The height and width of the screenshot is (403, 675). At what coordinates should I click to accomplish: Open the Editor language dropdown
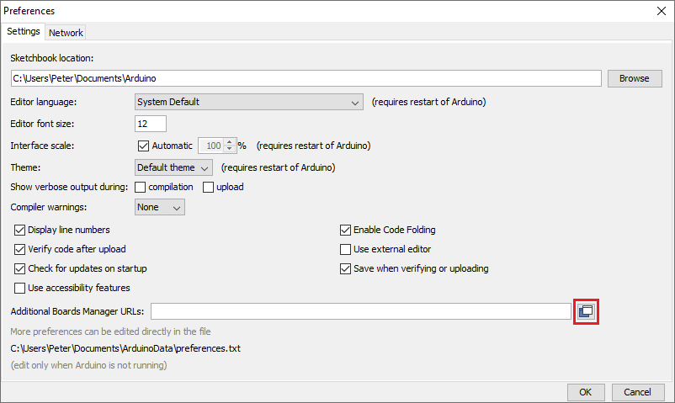(x=248, y=103)
